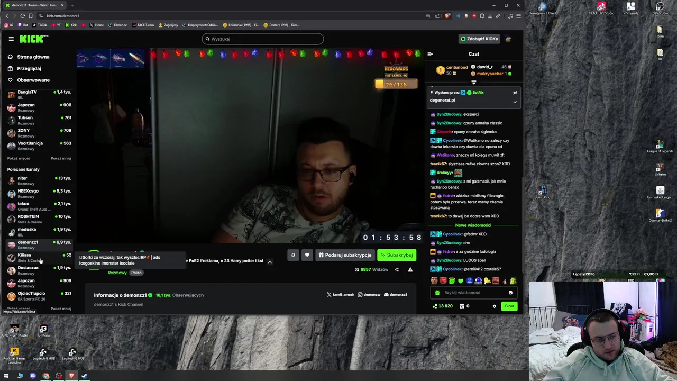Open ZONY channel in sidebar

39,132
